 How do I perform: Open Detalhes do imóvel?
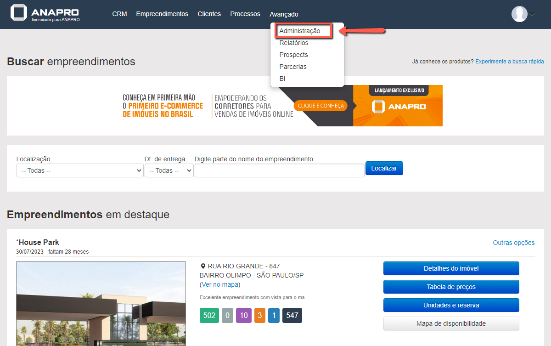451,268
